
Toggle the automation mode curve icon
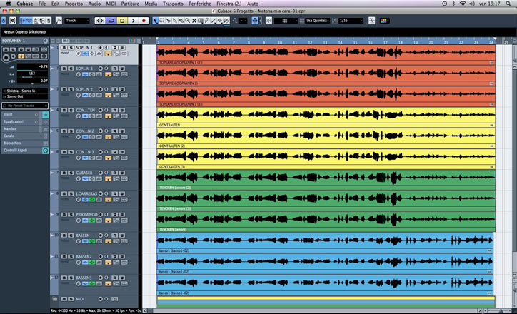pos(59,21)
